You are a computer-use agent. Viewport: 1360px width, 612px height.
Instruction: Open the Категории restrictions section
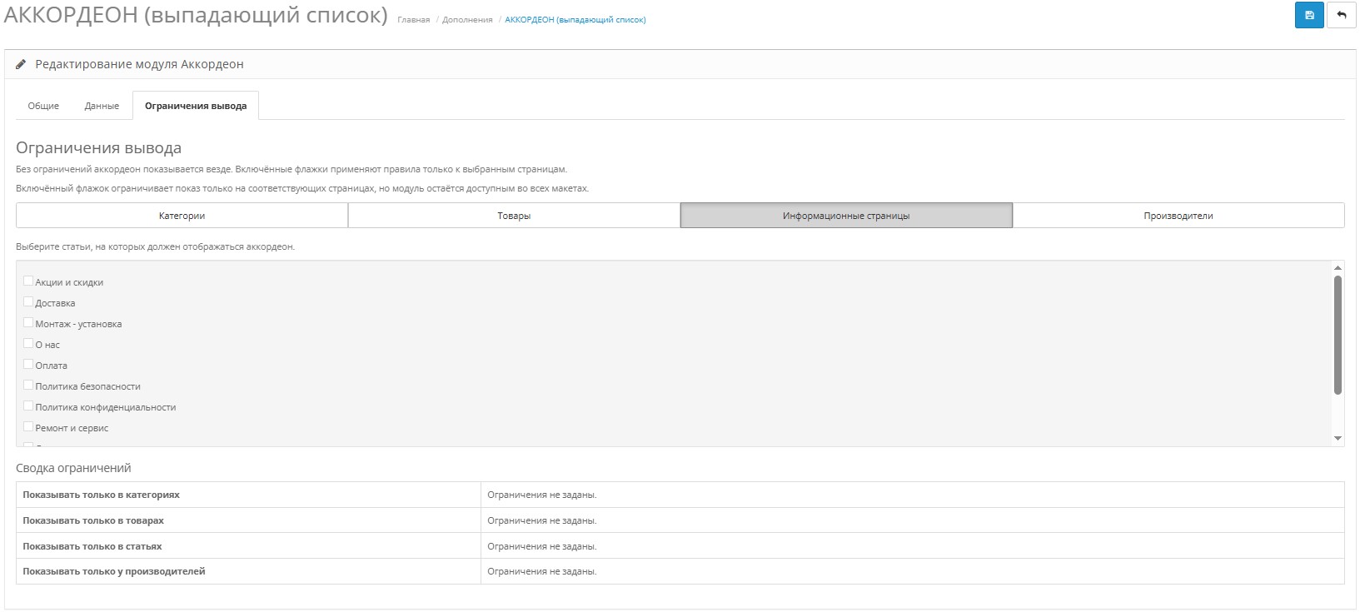point(182,216)
